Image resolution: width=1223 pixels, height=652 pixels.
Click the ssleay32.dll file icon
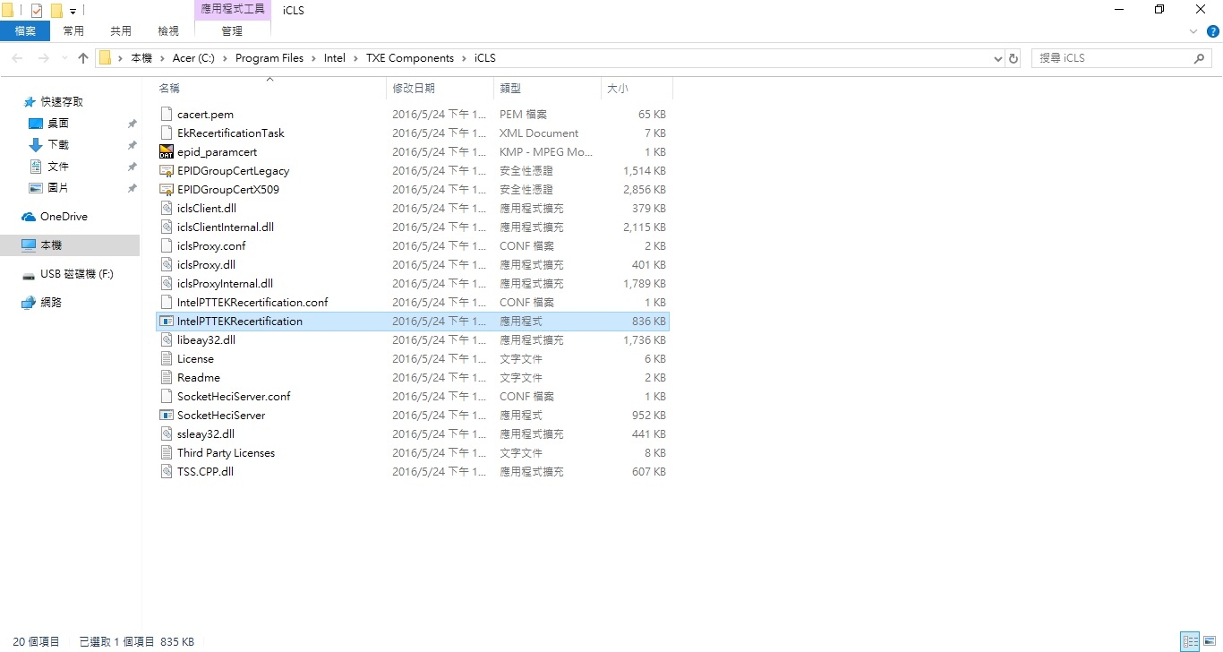tap(166, 433)
